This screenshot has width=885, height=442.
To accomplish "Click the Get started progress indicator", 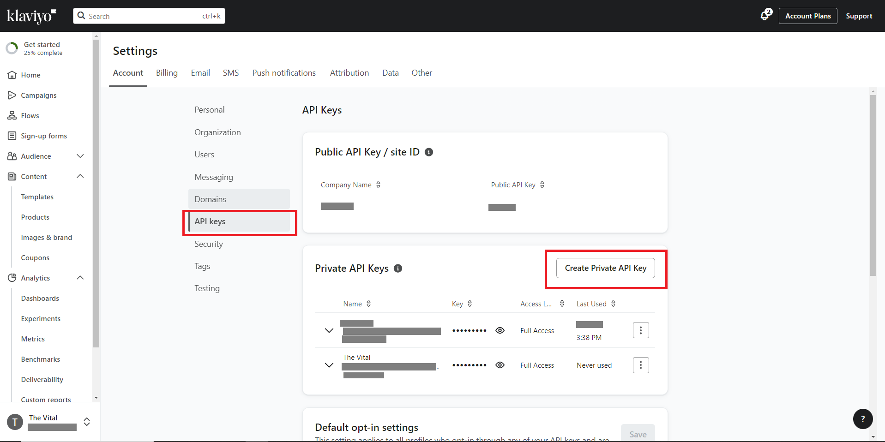I will coord(12,48).
